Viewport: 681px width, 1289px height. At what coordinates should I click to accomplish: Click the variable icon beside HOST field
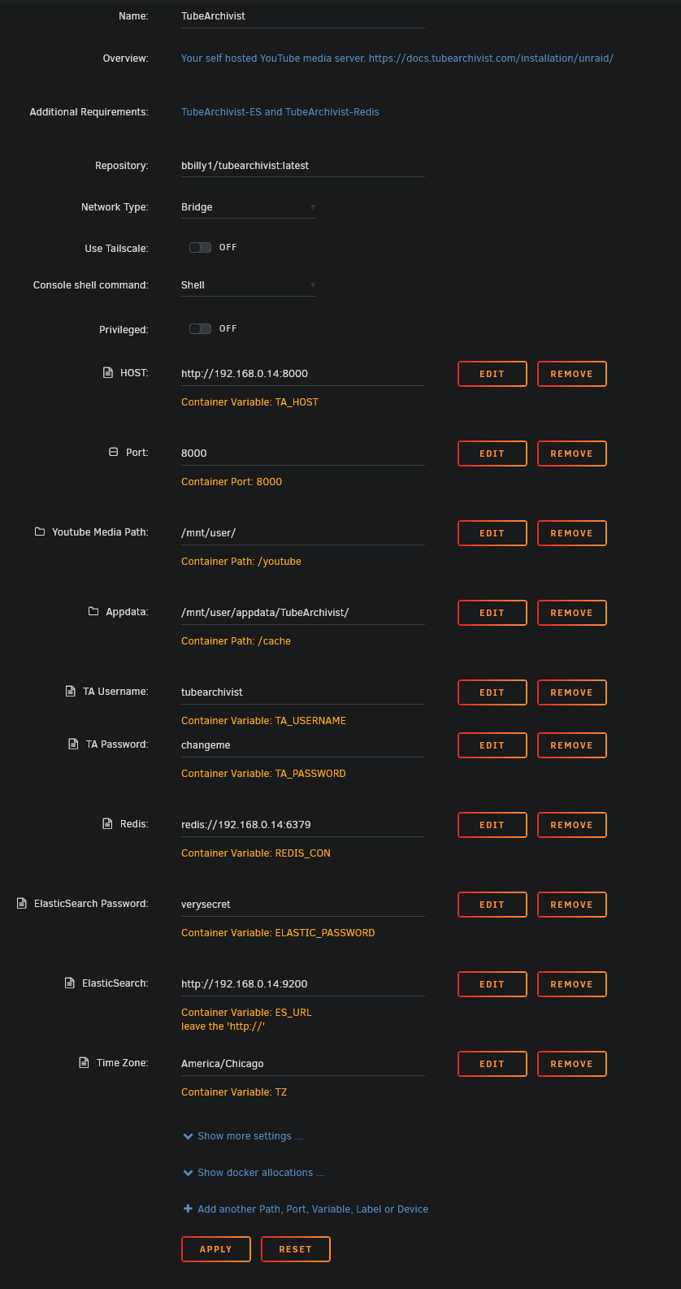pyautogui.click(x=107, y=371)
